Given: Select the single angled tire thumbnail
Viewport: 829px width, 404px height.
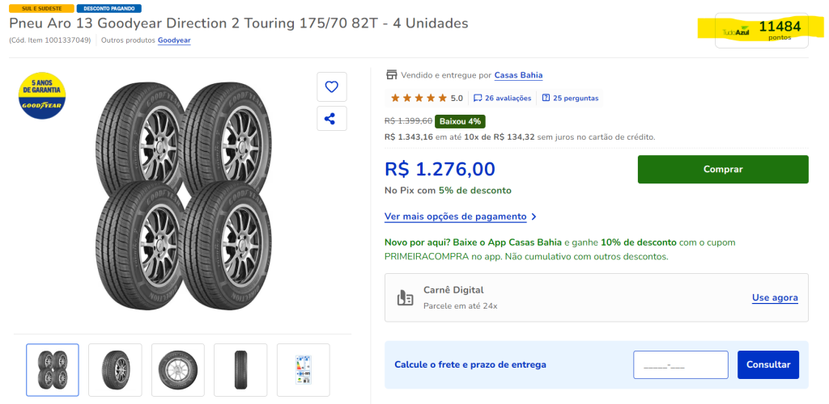Looking at the screenshot, I should [x=115, y=370].
